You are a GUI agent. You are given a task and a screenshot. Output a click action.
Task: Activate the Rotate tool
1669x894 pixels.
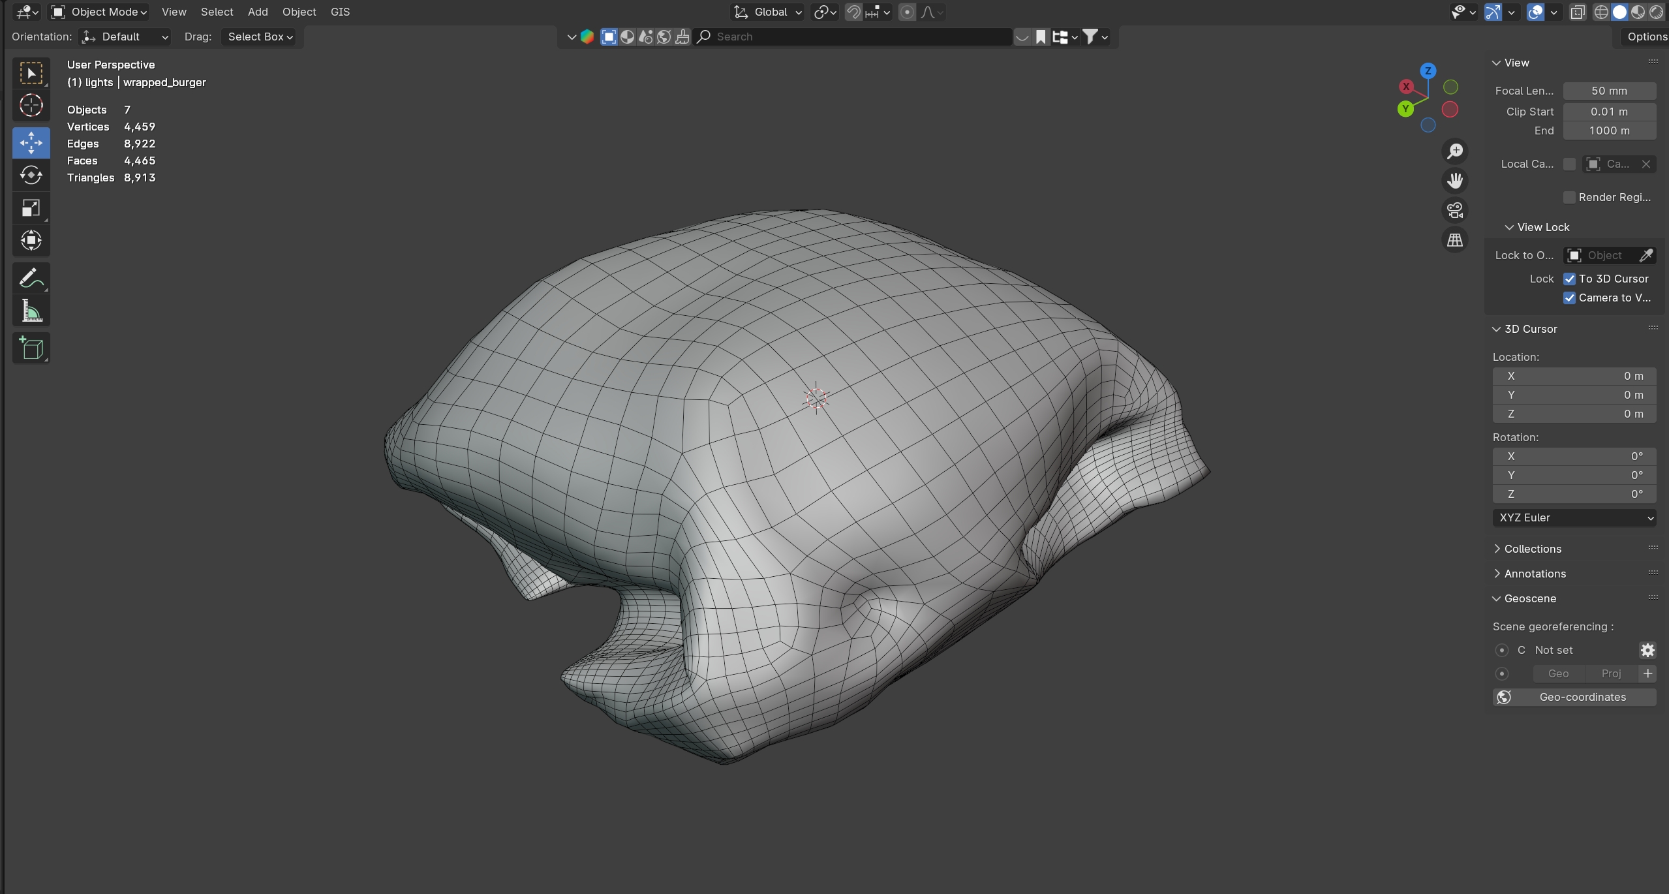[x=31, y=175]
